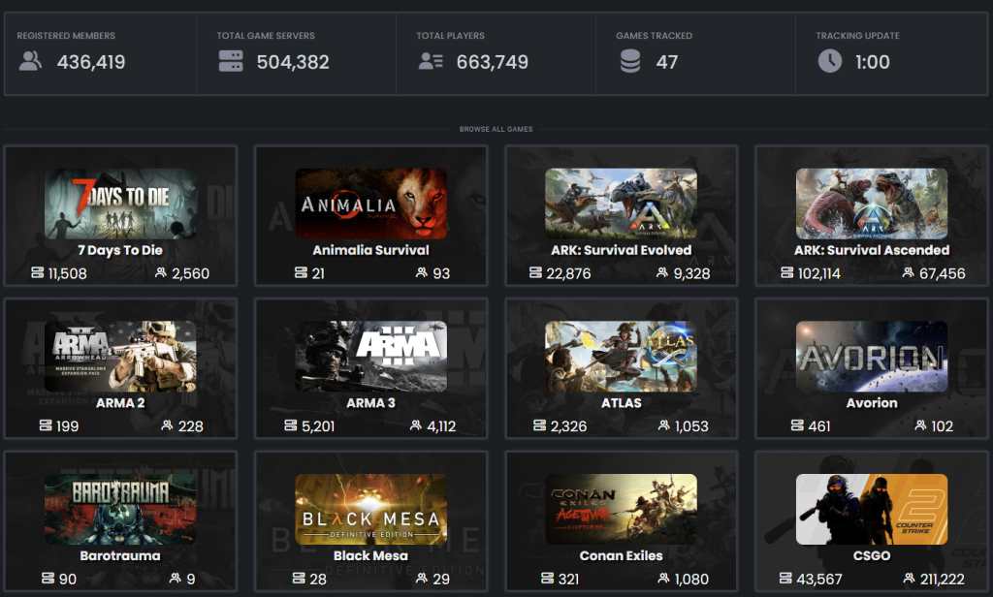The image size is (993, 597).
Task: Open the ARMA 2 title link
Action: [120, 402]
